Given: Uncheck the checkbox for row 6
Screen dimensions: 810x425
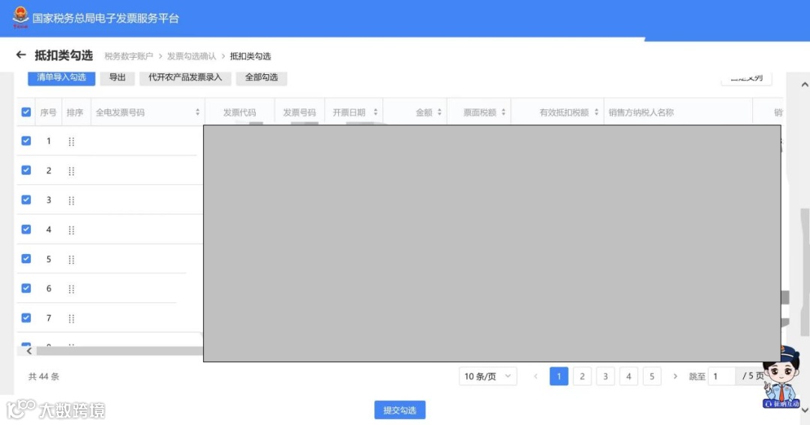Looking at the screenshot, I should coord(26,288).
